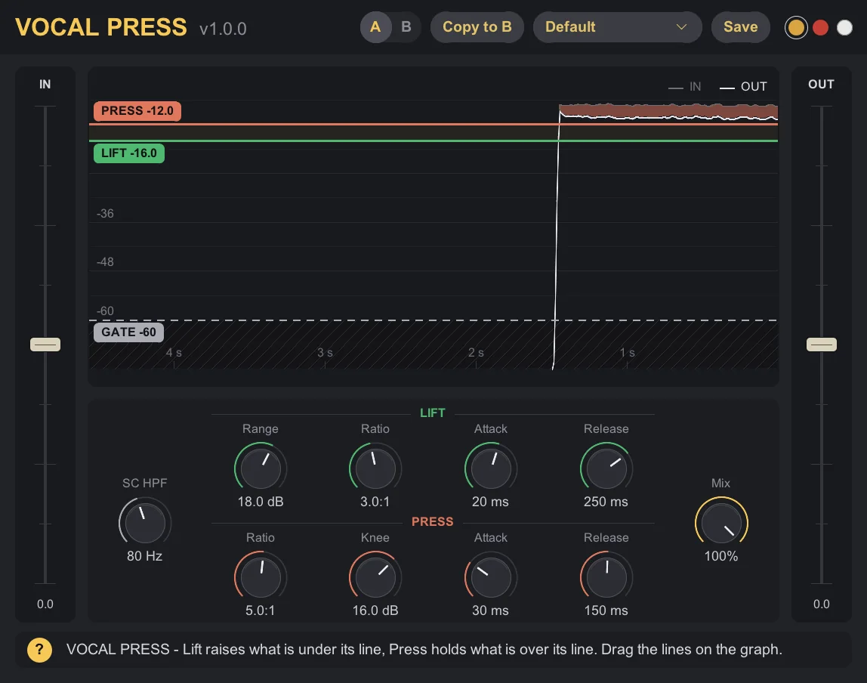Screen dimensions: 867x683
Task: Click the Copy to B button
Action: click(477, 27)
